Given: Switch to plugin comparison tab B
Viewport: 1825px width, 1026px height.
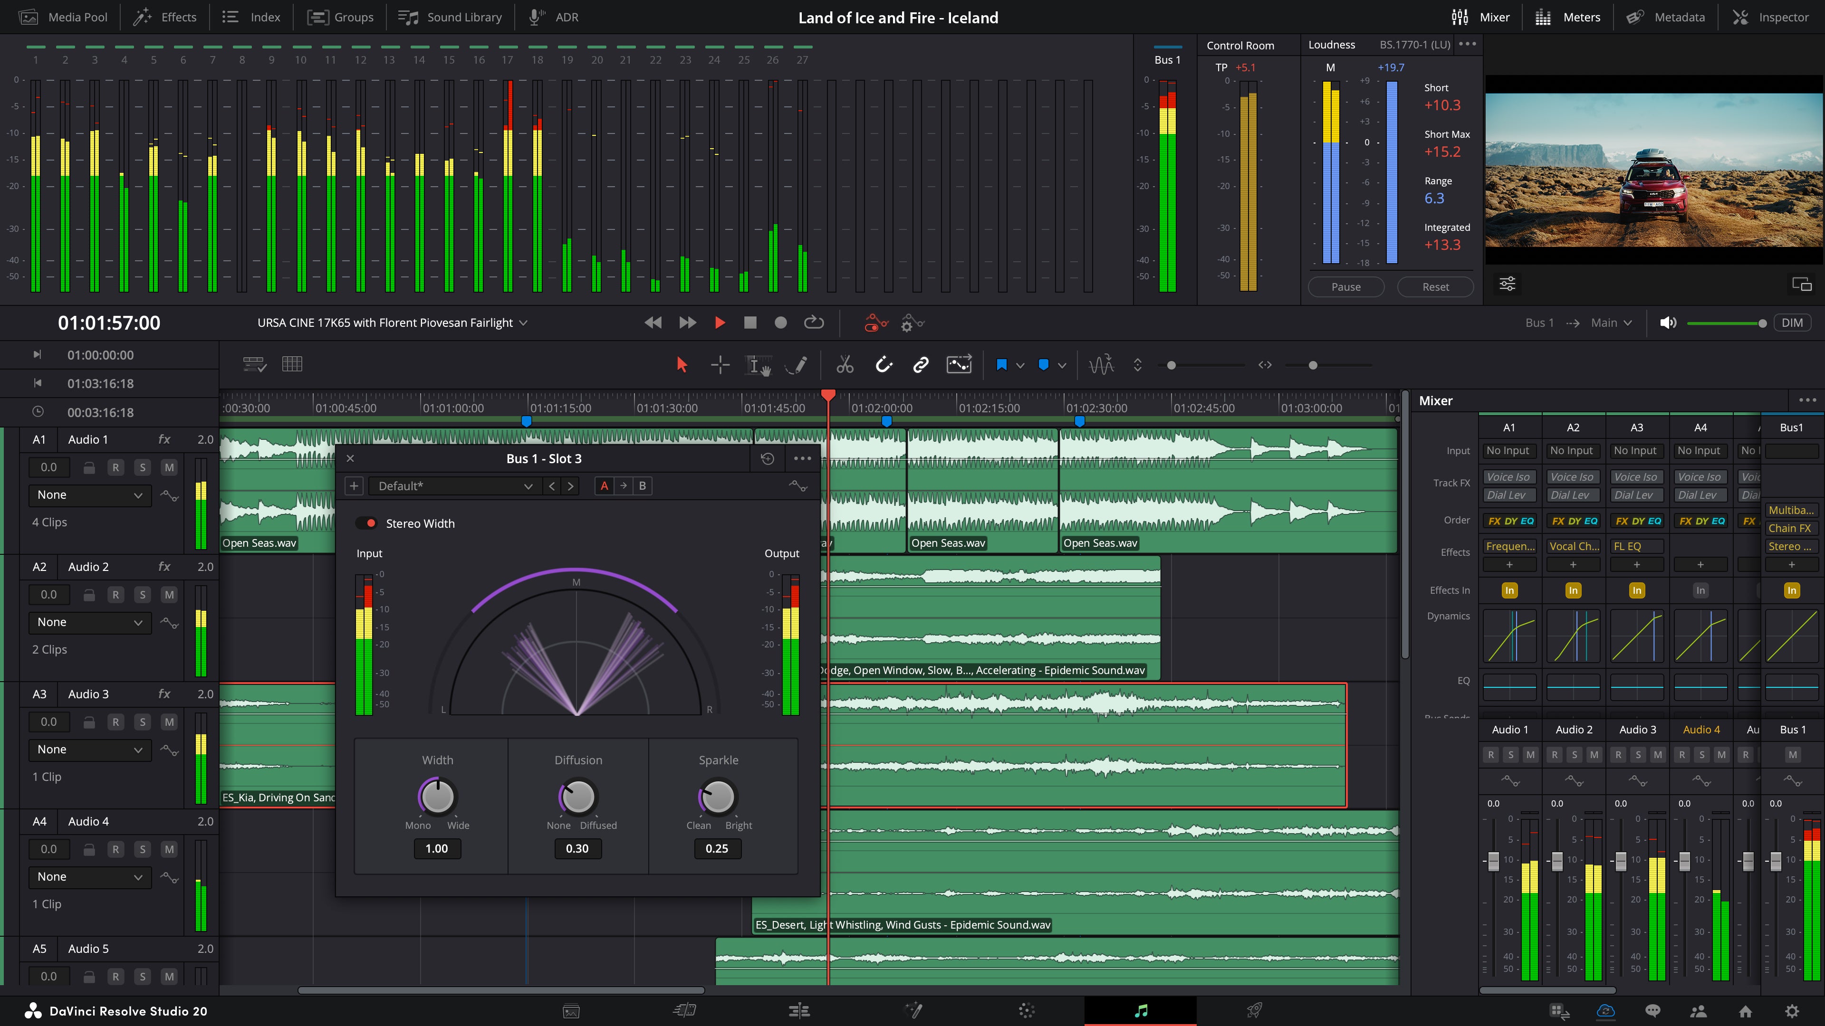Looking at the screenshot, I should click(x=641, y=486).
